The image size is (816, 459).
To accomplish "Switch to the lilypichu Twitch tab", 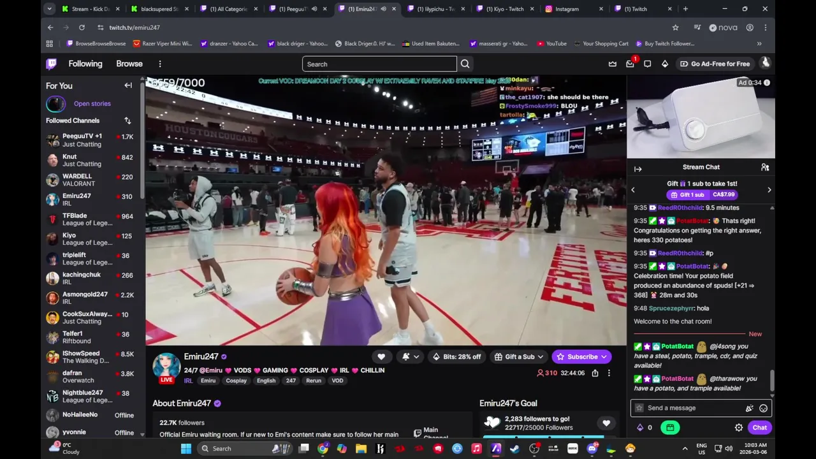I will tap(435, 9).
